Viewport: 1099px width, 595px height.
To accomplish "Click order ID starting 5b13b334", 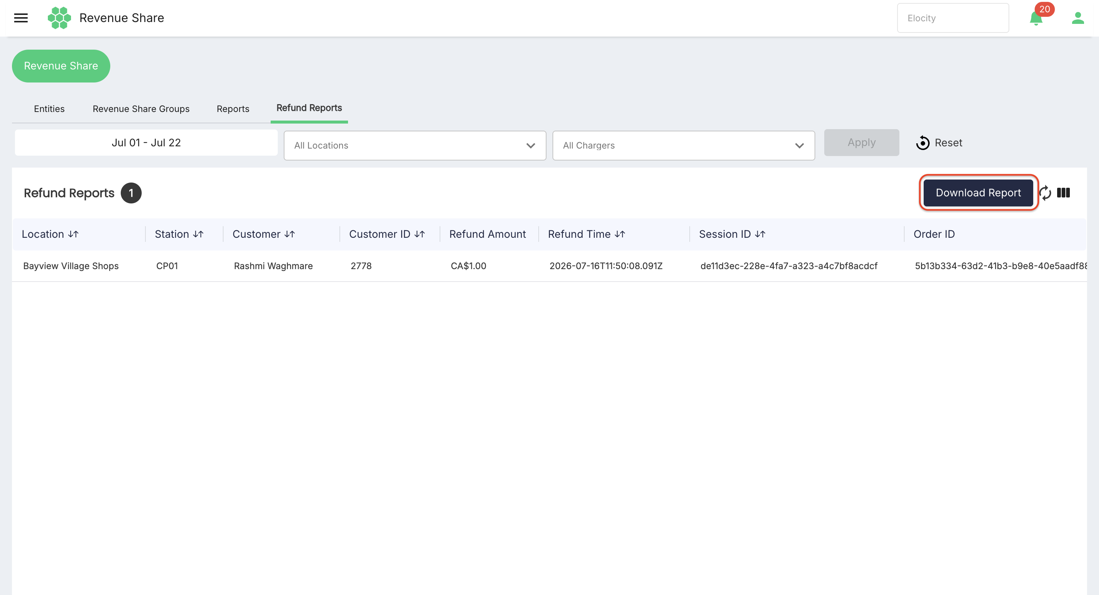I will 1000,266.
